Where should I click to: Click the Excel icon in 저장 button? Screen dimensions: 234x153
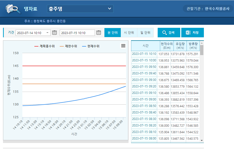click(188, 33)
